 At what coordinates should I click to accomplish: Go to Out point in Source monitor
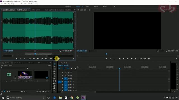click(x=46, y=59)
